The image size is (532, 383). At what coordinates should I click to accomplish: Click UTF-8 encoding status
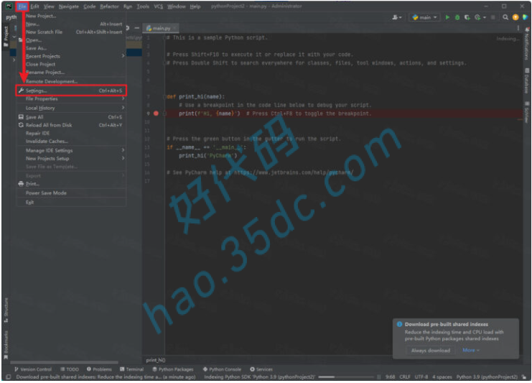click(x=421, y=377)
